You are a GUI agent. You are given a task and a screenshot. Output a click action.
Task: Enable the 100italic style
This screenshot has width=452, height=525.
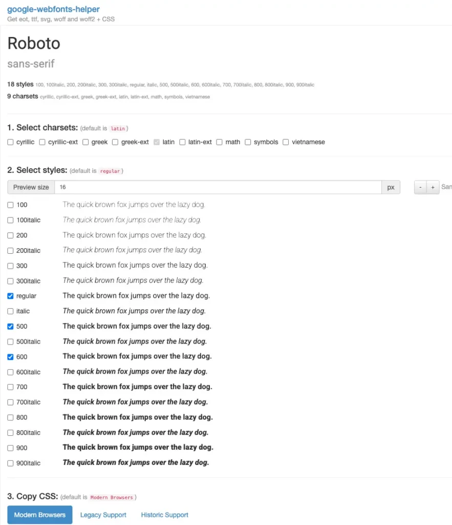[10, 220]
